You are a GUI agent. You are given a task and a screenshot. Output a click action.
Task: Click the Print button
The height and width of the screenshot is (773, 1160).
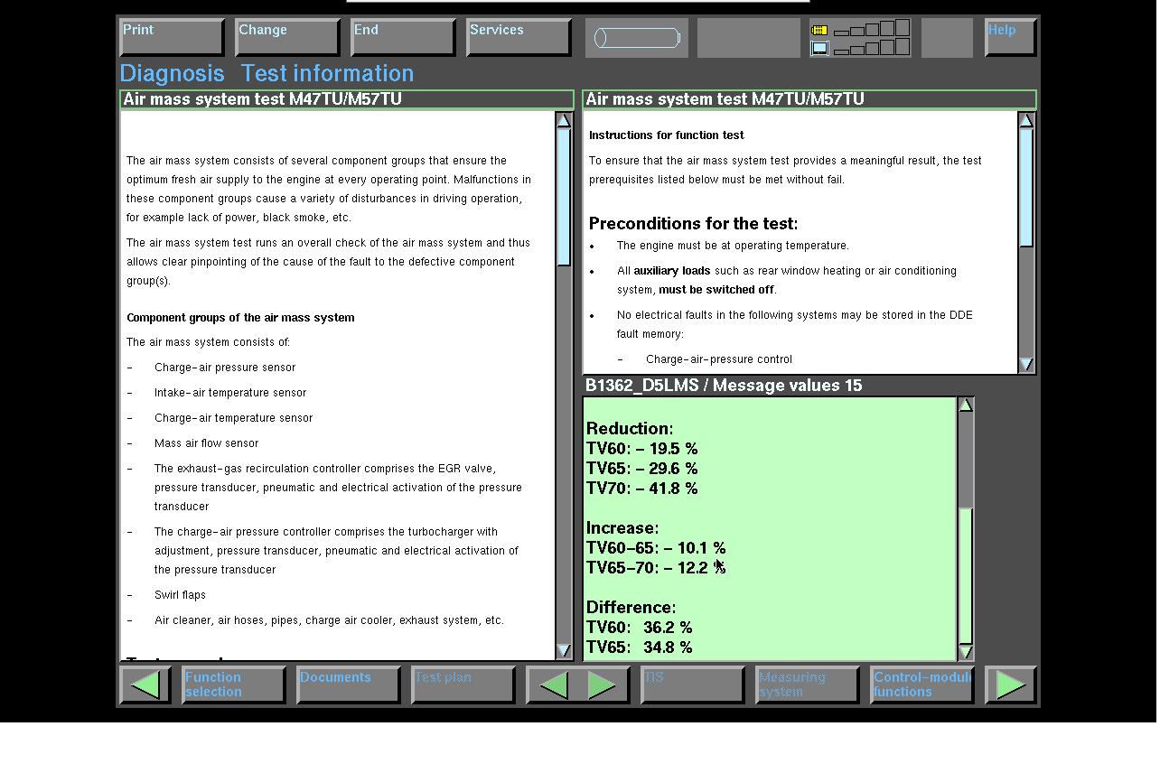[x=172, y=38]
